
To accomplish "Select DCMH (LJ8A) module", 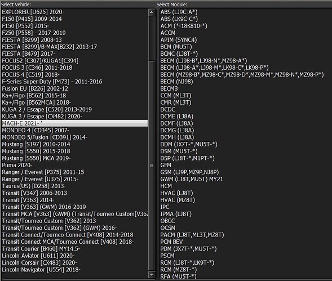I will 177,137.
